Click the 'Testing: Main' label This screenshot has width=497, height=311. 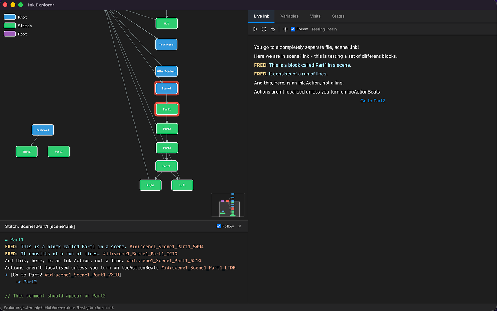pyautogui.click(x=324, y=29)
